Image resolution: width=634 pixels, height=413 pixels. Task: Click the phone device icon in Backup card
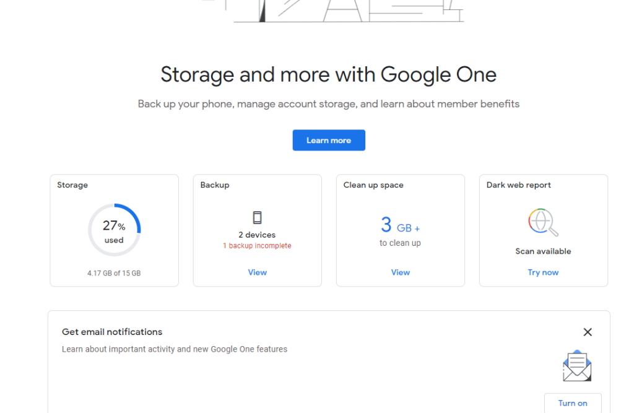coord(257,217)
